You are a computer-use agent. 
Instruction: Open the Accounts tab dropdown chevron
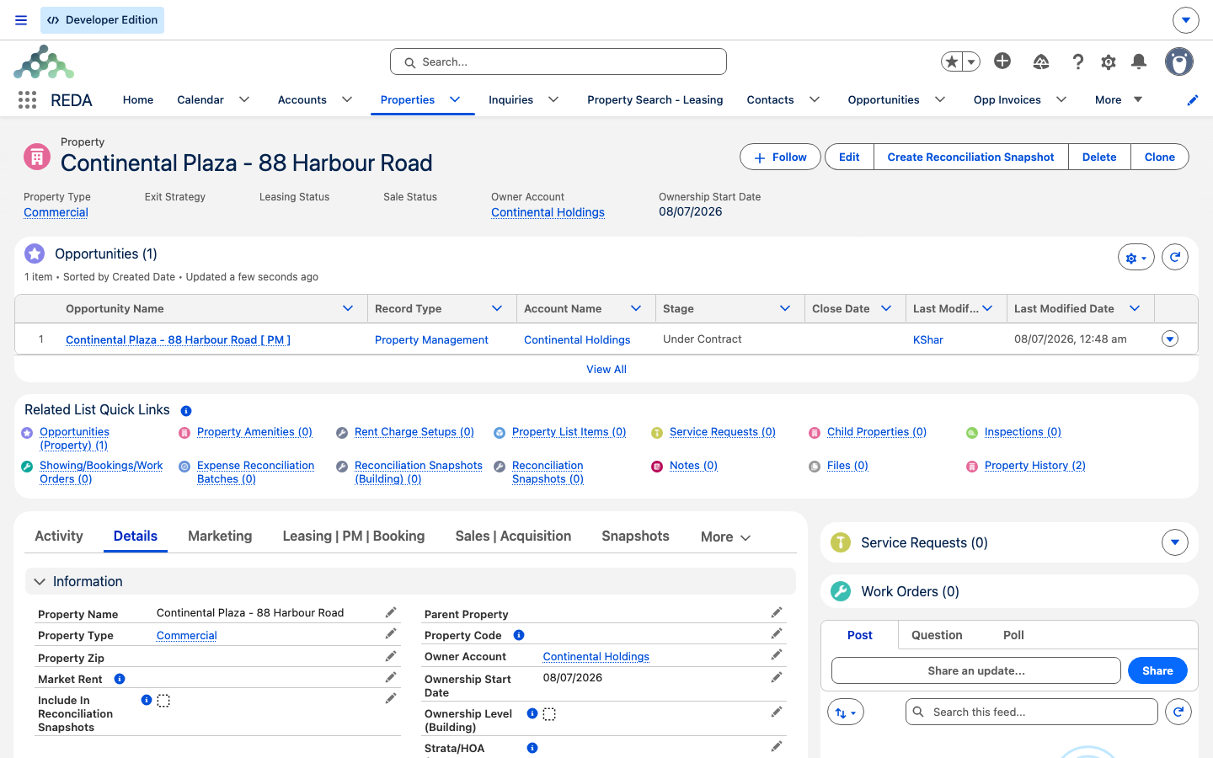347,99
